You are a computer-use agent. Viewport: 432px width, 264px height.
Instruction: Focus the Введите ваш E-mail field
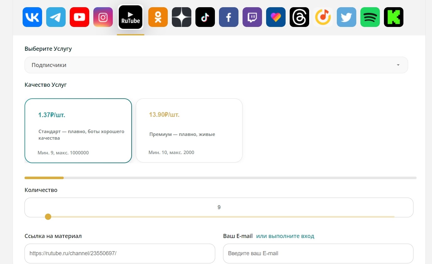coord(318,253)
